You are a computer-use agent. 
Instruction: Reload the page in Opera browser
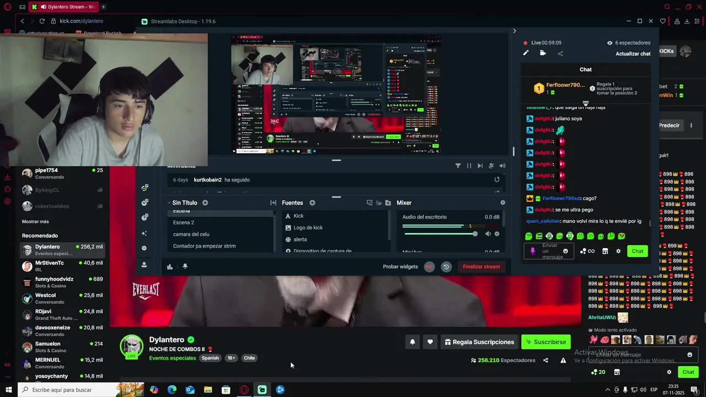(x=42, y=21)
